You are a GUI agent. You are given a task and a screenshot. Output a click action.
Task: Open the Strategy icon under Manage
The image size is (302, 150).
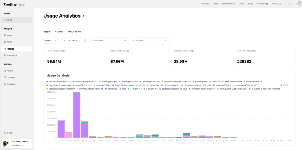pyautogui.click(x=5, y=84)
